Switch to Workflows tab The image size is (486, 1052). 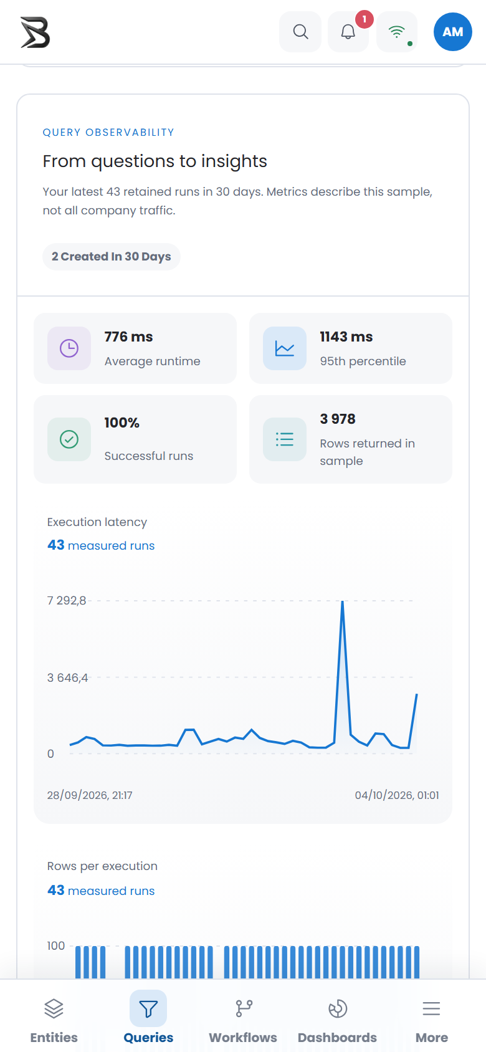tap(243, 1021)
